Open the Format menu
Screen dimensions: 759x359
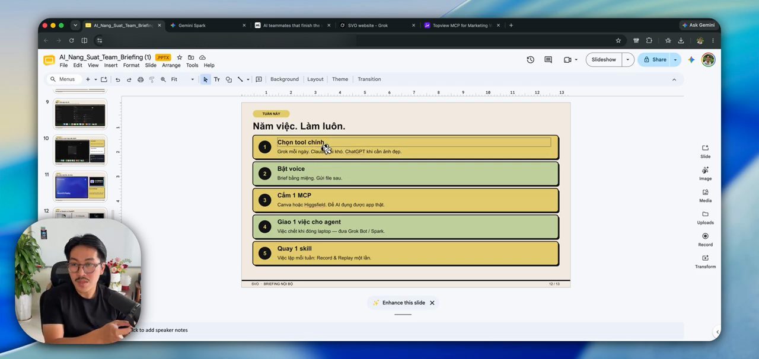click(x=131, y=65)
